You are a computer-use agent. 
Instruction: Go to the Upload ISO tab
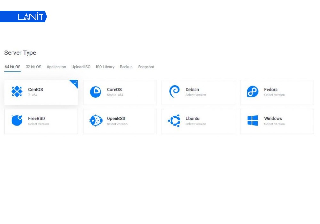(x=81, y=67)
